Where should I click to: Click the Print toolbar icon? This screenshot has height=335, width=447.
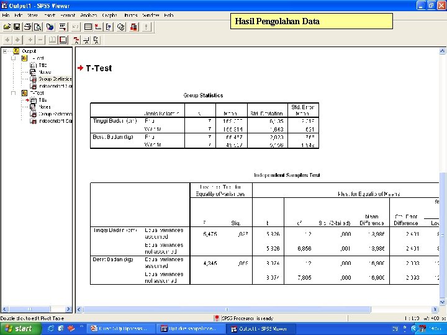pos(27,27)
